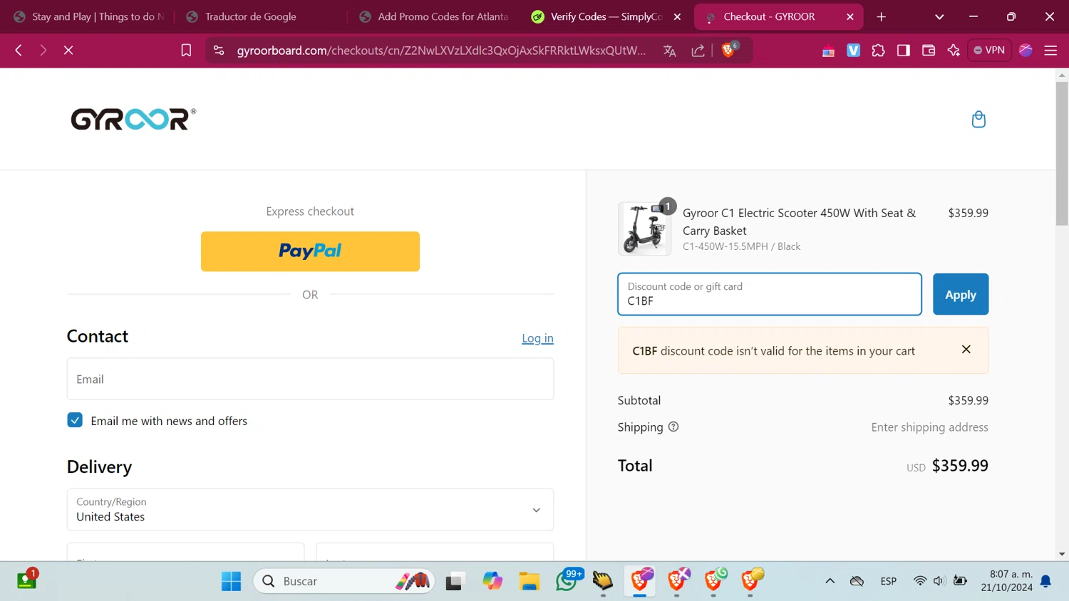
Task: View the shopping cart bag
Action: pyautogui.click(x=978, y=119)
